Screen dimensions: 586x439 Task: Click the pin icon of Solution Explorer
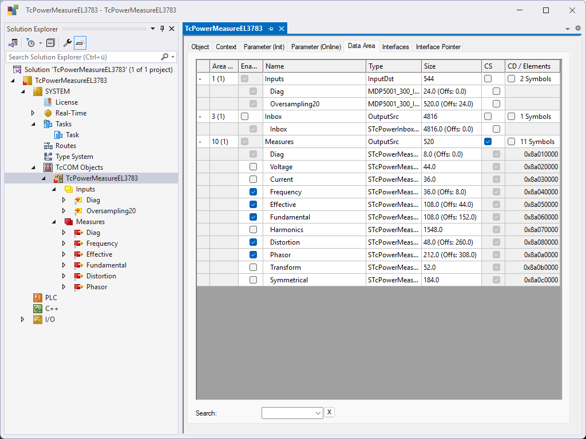[x=162, y=29]
